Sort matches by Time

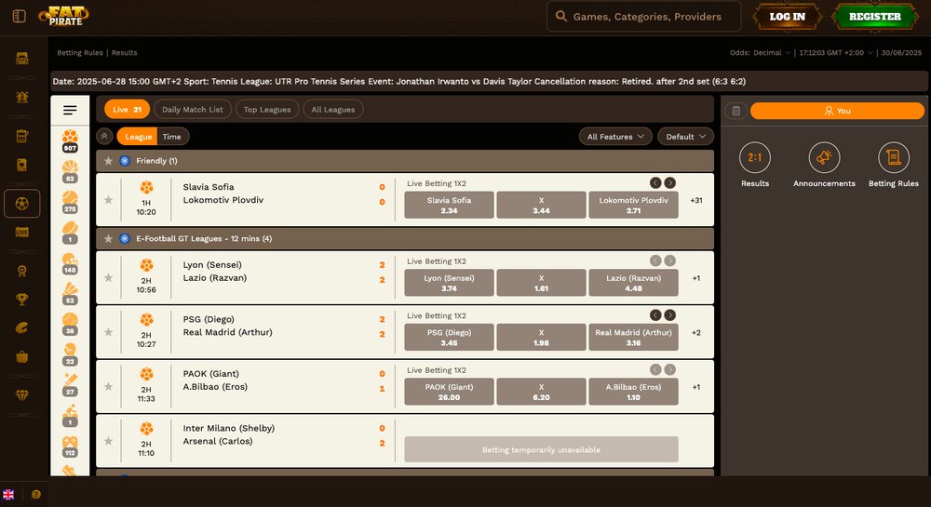(x=172, y=137)
